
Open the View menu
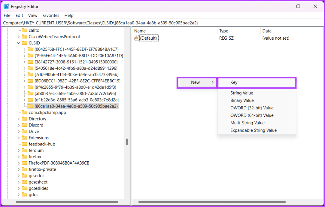pyautogui.click(x=33, y=15)
